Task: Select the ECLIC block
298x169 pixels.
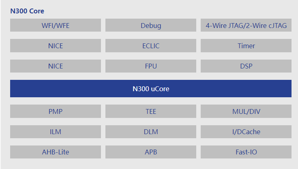Action: tap(151, 45)
